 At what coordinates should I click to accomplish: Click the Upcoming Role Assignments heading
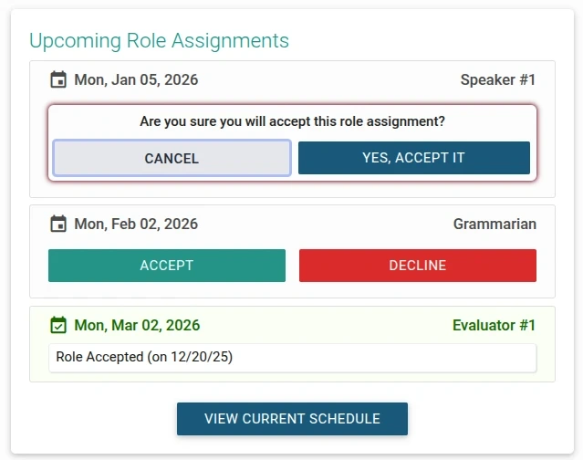tap(159, 41)
